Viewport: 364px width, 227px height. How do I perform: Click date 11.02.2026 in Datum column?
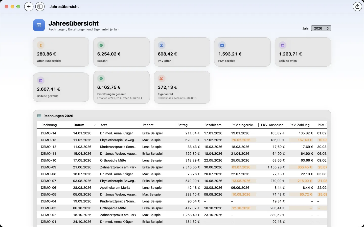tap(82, 140)
